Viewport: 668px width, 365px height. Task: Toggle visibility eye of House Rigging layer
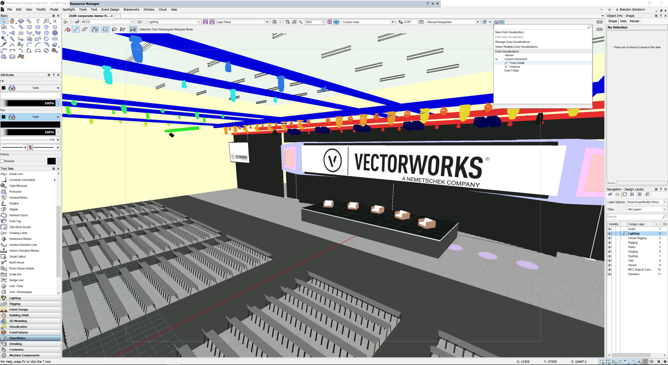(610, 238)
